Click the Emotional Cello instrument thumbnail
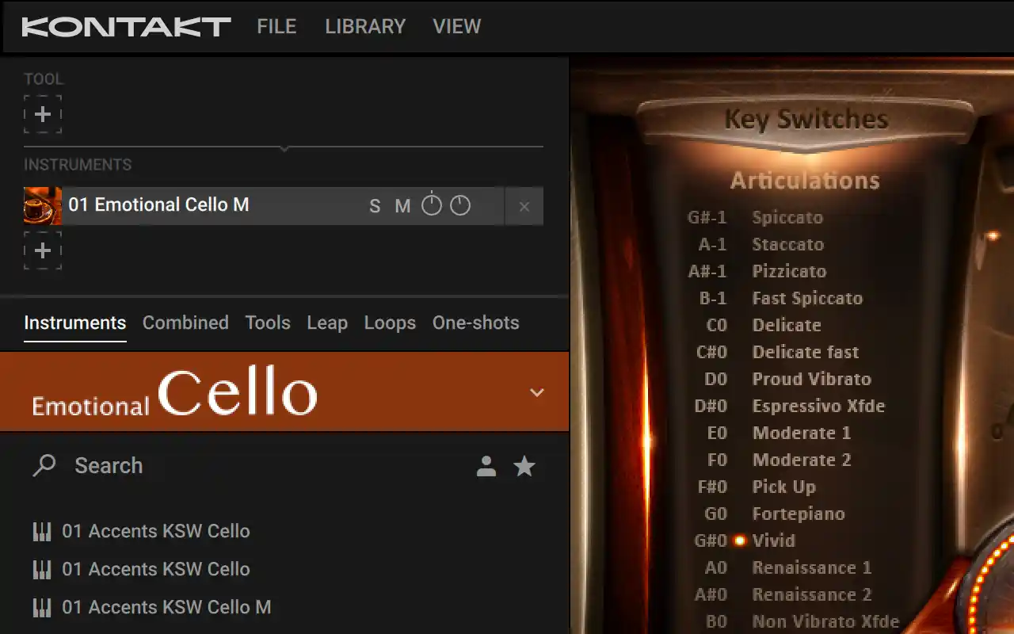 (43, 206)
